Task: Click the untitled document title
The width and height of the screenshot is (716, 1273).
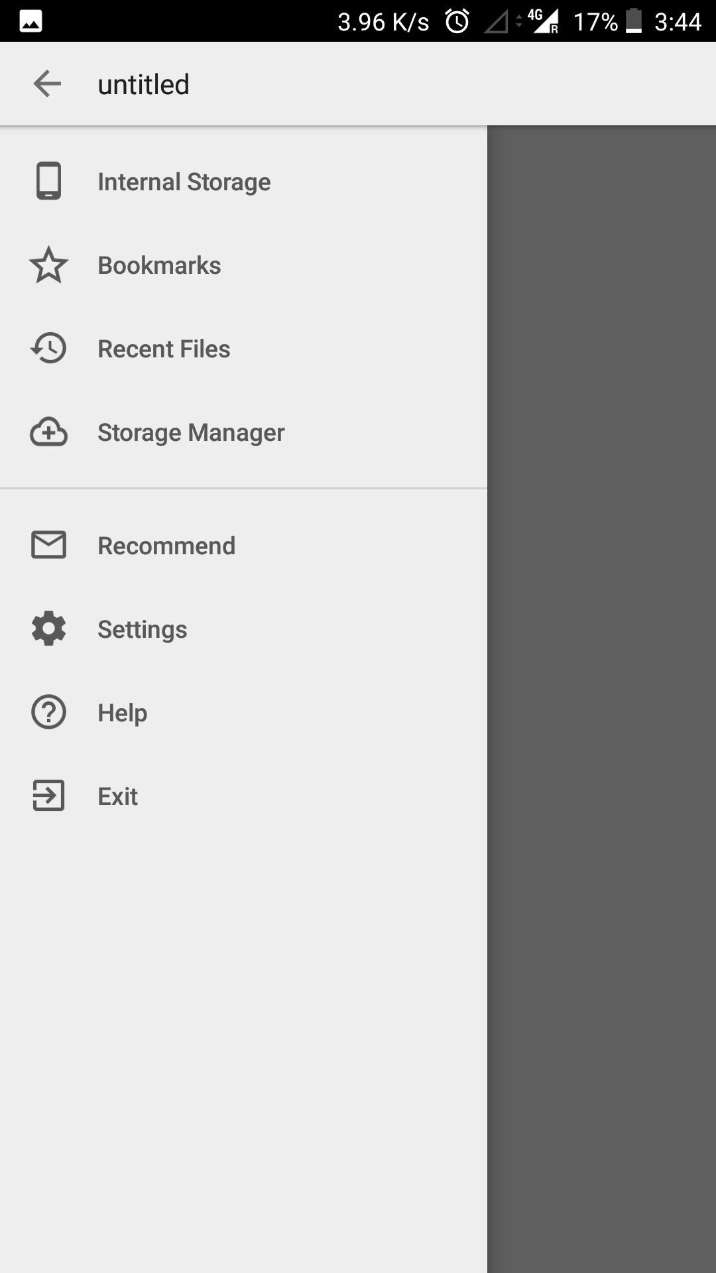Action: pos(143,84)
